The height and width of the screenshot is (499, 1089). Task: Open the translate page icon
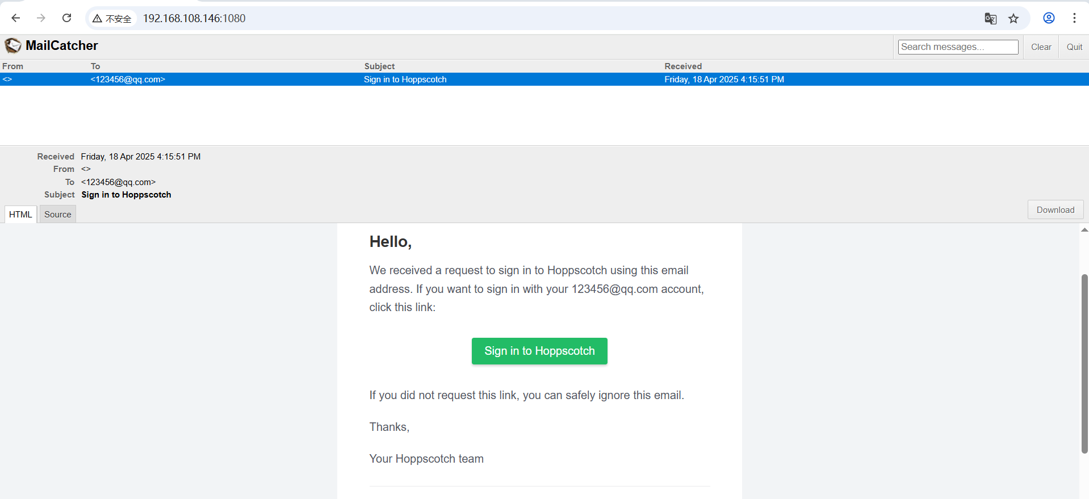click(990, 19)
